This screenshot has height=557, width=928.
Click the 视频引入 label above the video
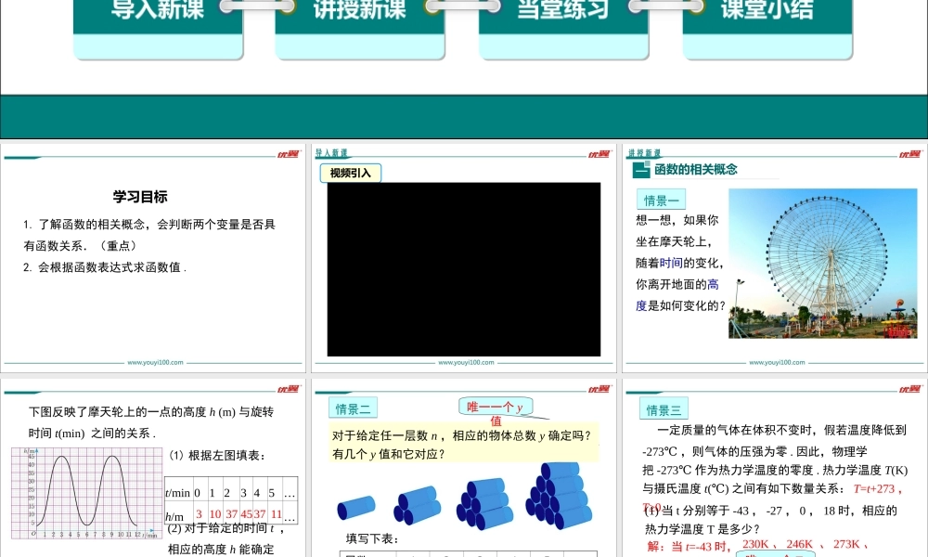351,173
